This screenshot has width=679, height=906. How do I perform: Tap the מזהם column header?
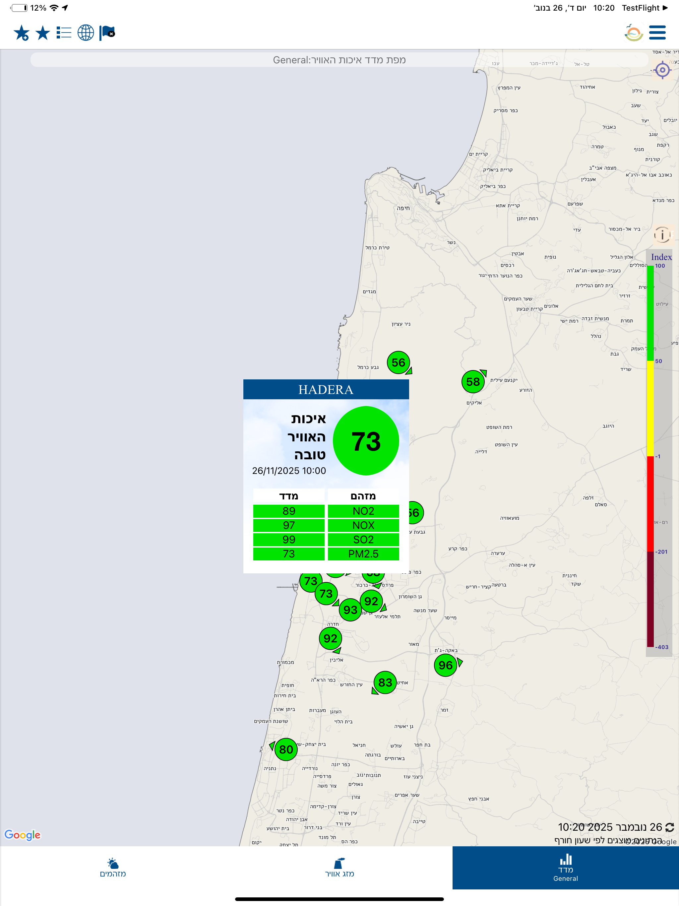363,496
